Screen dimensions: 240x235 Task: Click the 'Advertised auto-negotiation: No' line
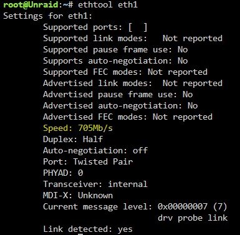click(x=120, y=106)
